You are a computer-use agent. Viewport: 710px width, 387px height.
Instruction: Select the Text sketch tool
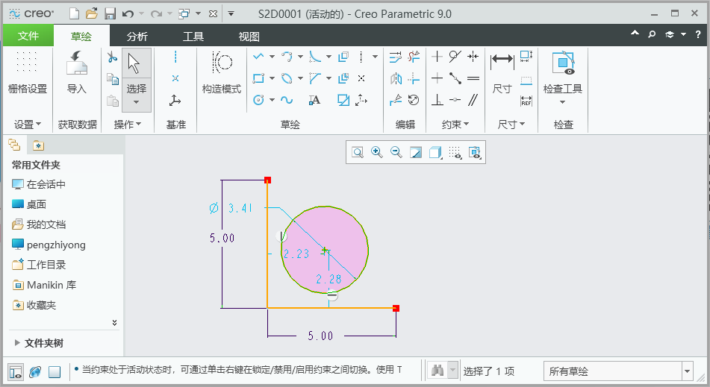point(315,100)
